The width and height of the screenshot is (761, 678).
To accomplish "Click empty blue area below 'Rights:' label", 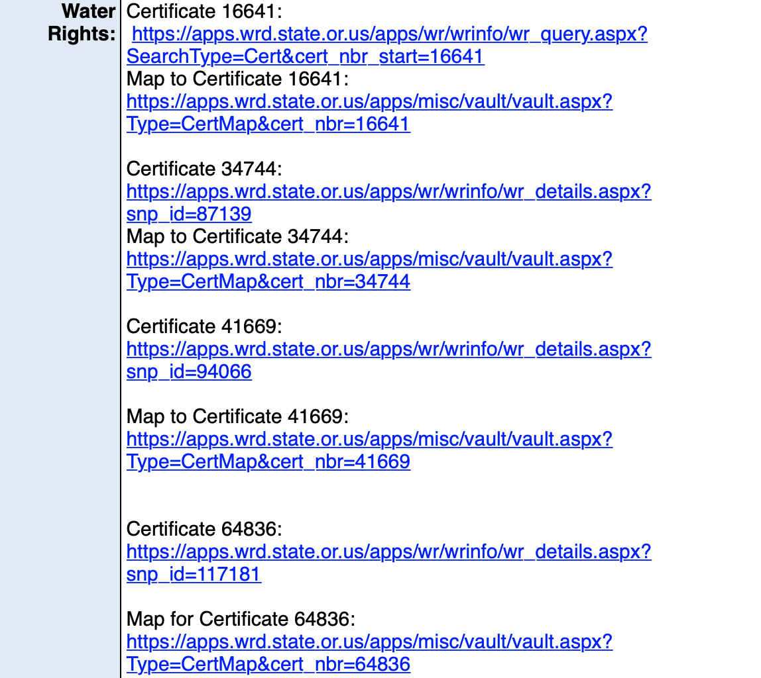I will [x=60, y=331].
